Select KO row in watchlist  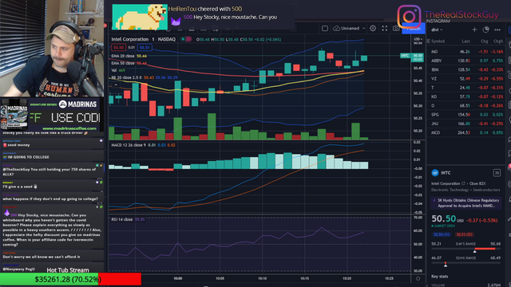click(x=467, y=96)
